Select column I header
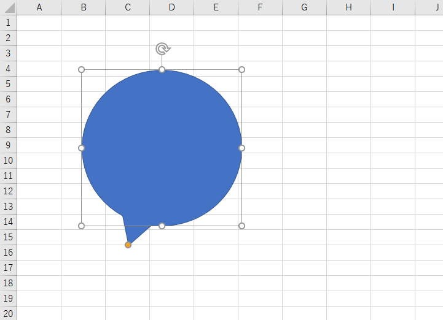Screen dimensions: 443x320 (393, 7)
